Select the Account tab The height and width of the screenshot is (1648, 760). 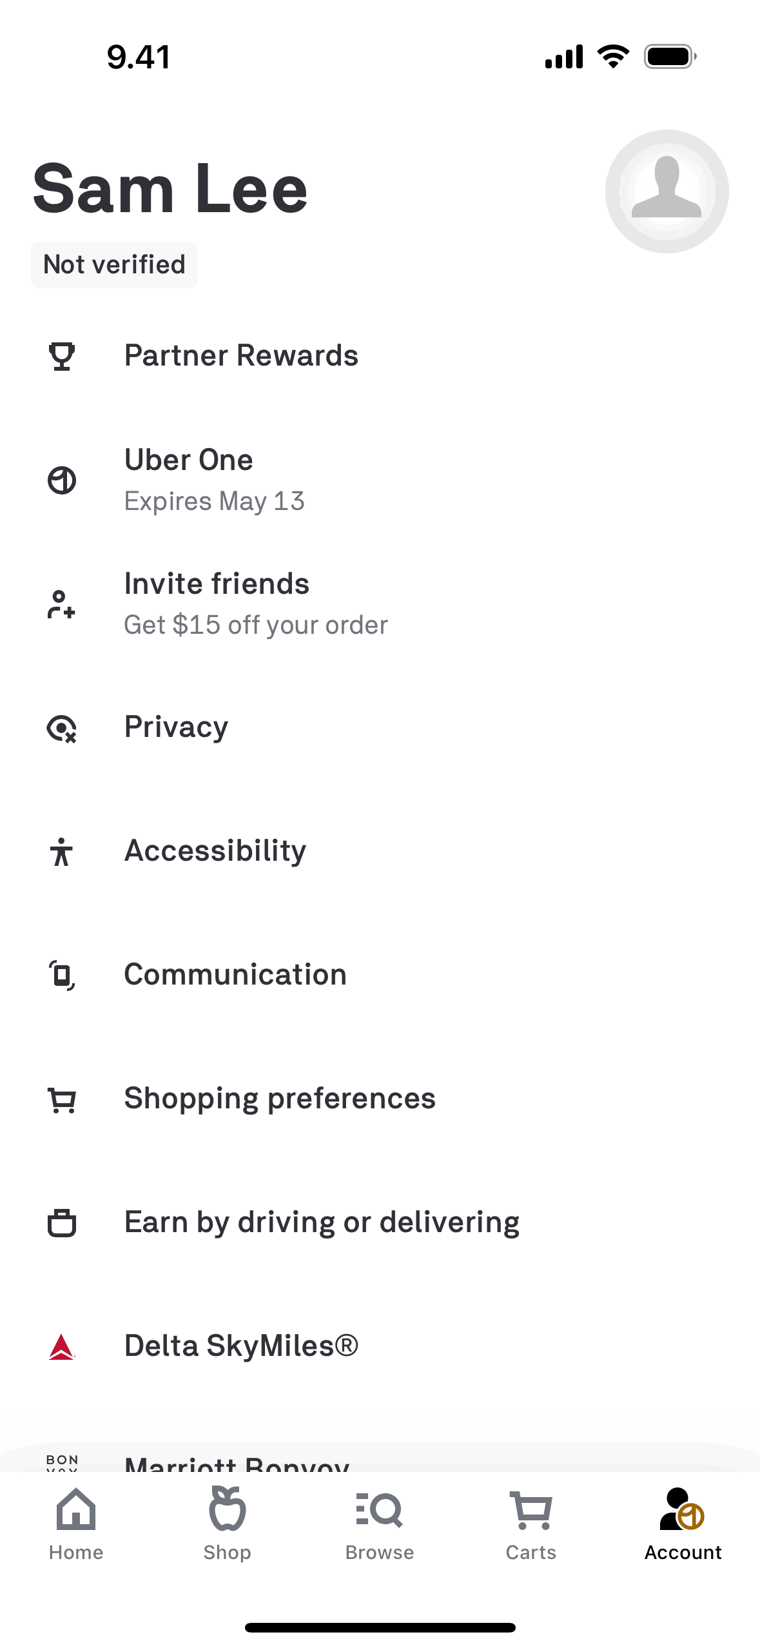click(683, 1524)
